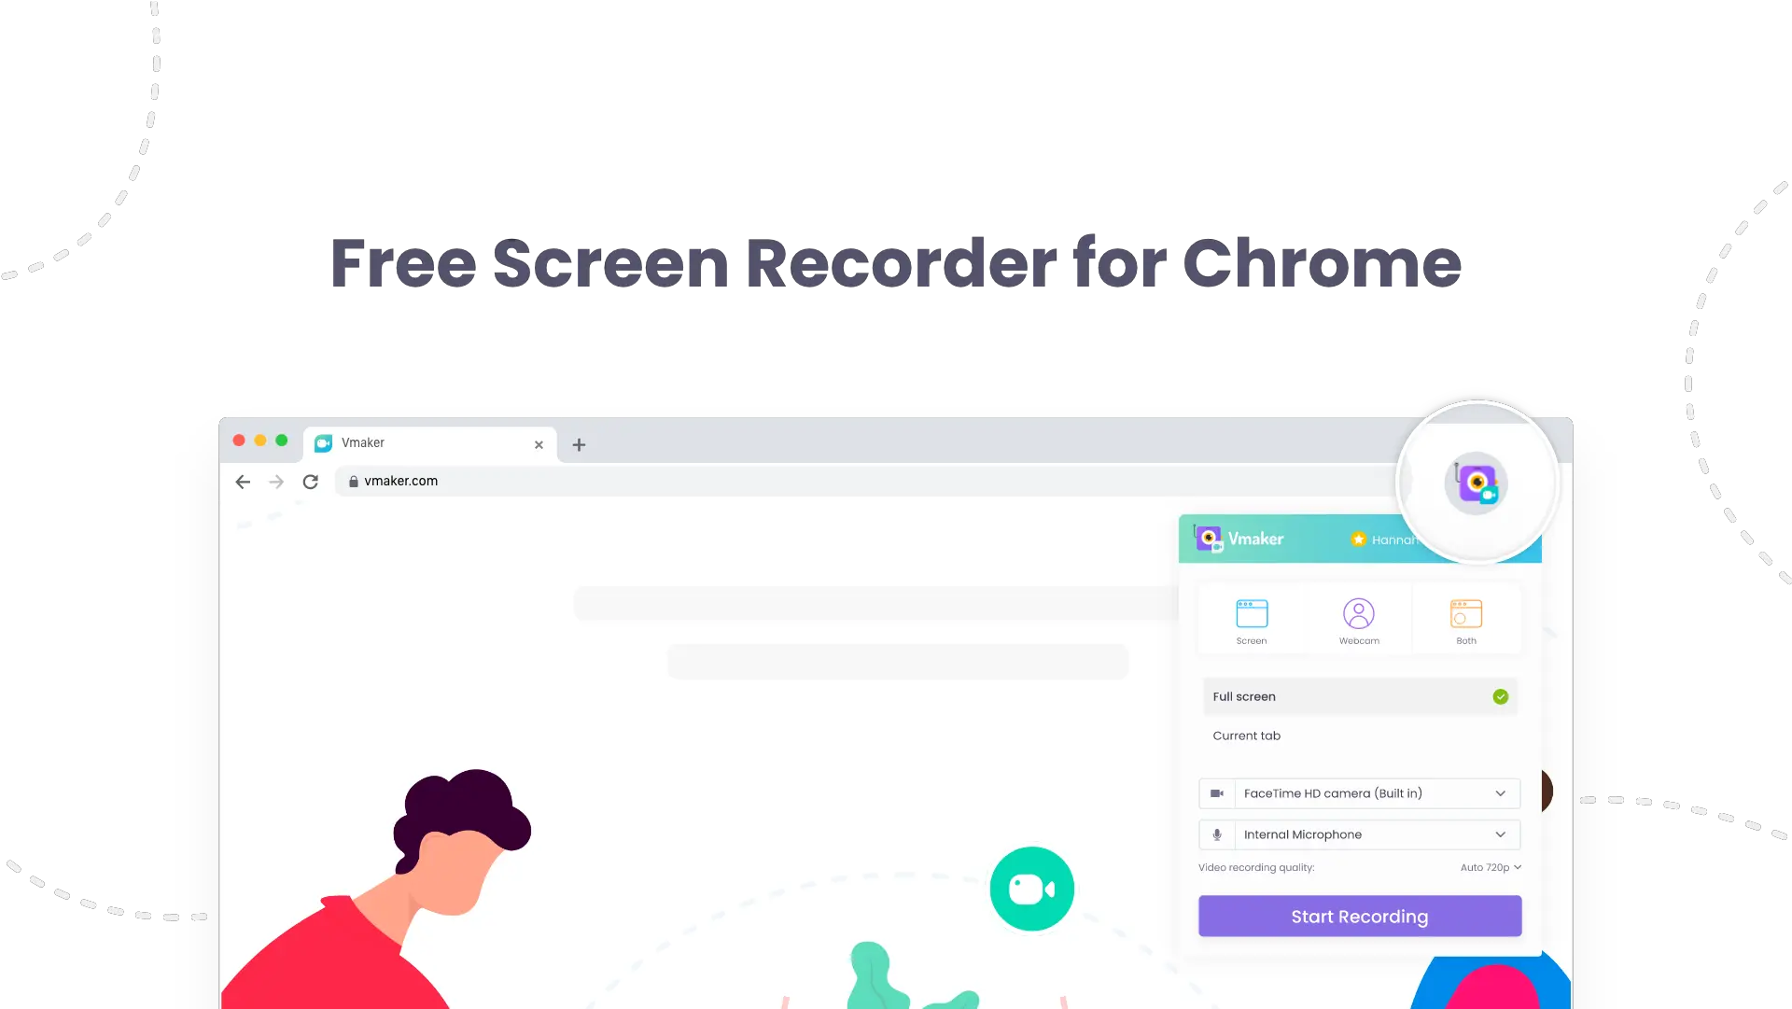The height and width of the screenshot is (1009, 1792).
Task: Click the Start Recording button
Action: pyautogui.click(x=1360, y=916)
